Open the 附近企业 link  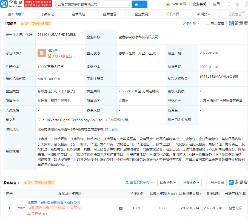point(111,129)
